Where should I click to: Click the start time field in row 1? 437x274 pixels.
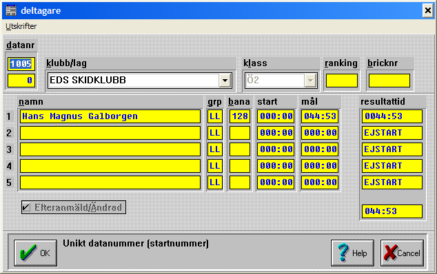tap(276, 116)
